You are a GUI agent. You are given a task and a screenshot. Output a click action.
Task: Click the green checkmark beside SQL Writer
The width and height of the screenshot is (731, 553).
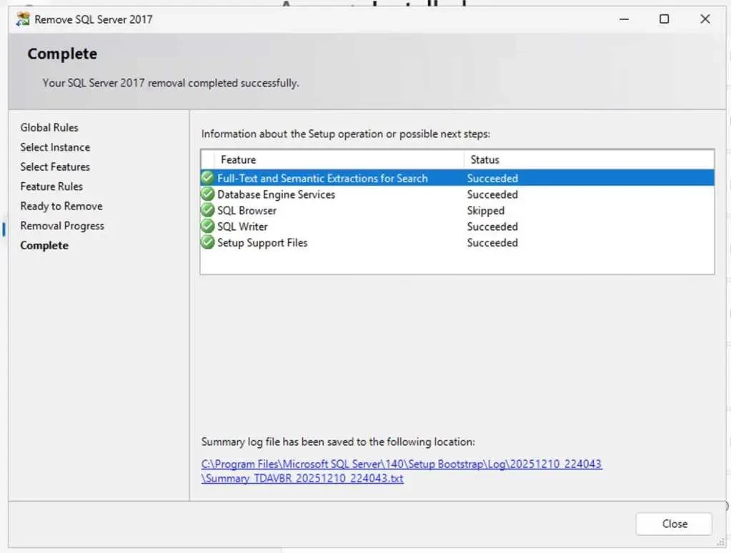point(208,226)
